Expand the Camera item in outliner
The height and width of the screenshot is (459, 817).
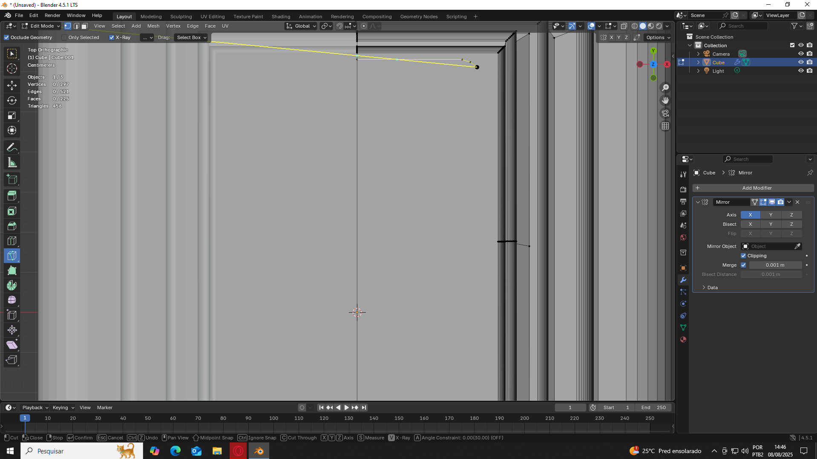click(x=698, y=54)
